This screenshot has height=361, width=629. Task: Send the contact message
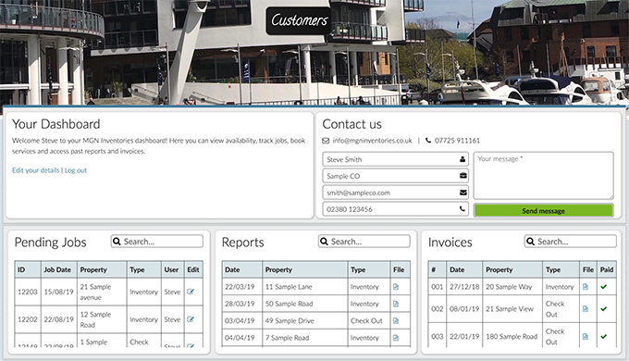click(x=544, y=210)
